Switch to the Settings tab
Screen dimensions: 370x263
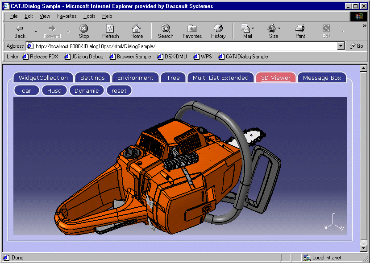point(92,78)
